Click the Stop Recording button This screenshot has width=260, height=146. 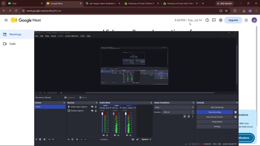tap(215, 112)
